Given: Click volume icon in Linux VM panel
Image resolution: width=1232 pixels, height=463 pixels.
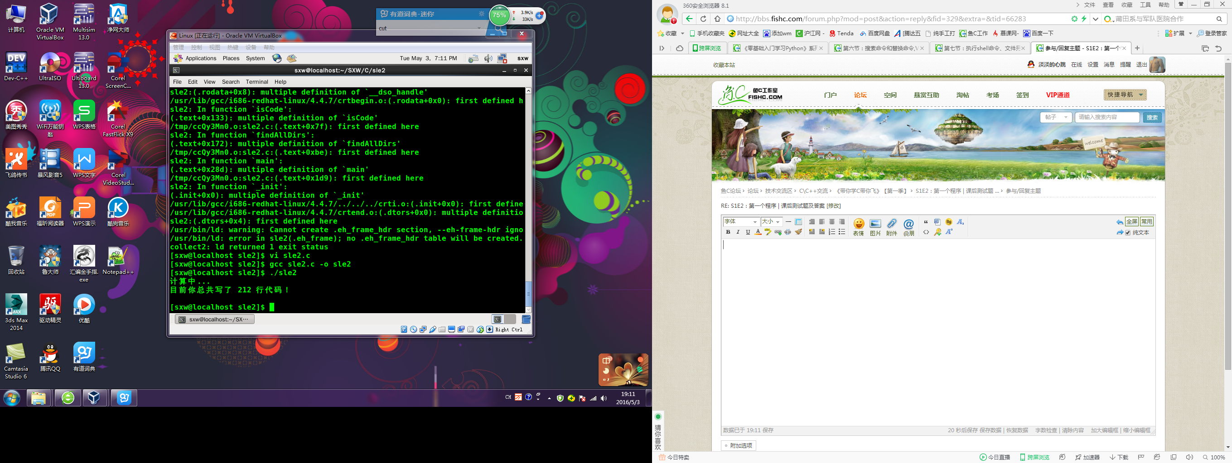Looking at the screenshot, I should 488,58.
